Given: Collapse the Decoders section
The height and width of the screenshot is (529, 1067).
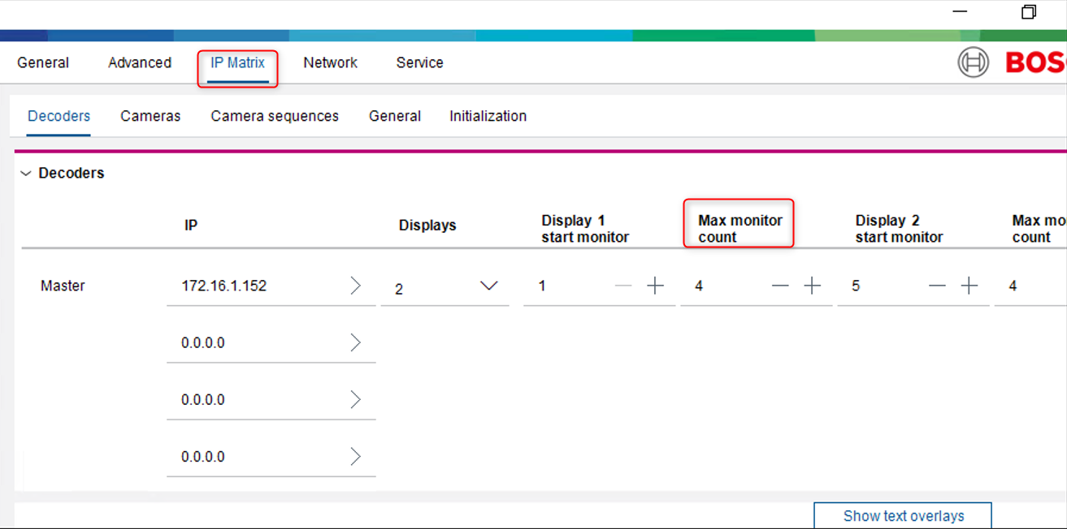Looking at the screenshot, I should tap(26, 173).
